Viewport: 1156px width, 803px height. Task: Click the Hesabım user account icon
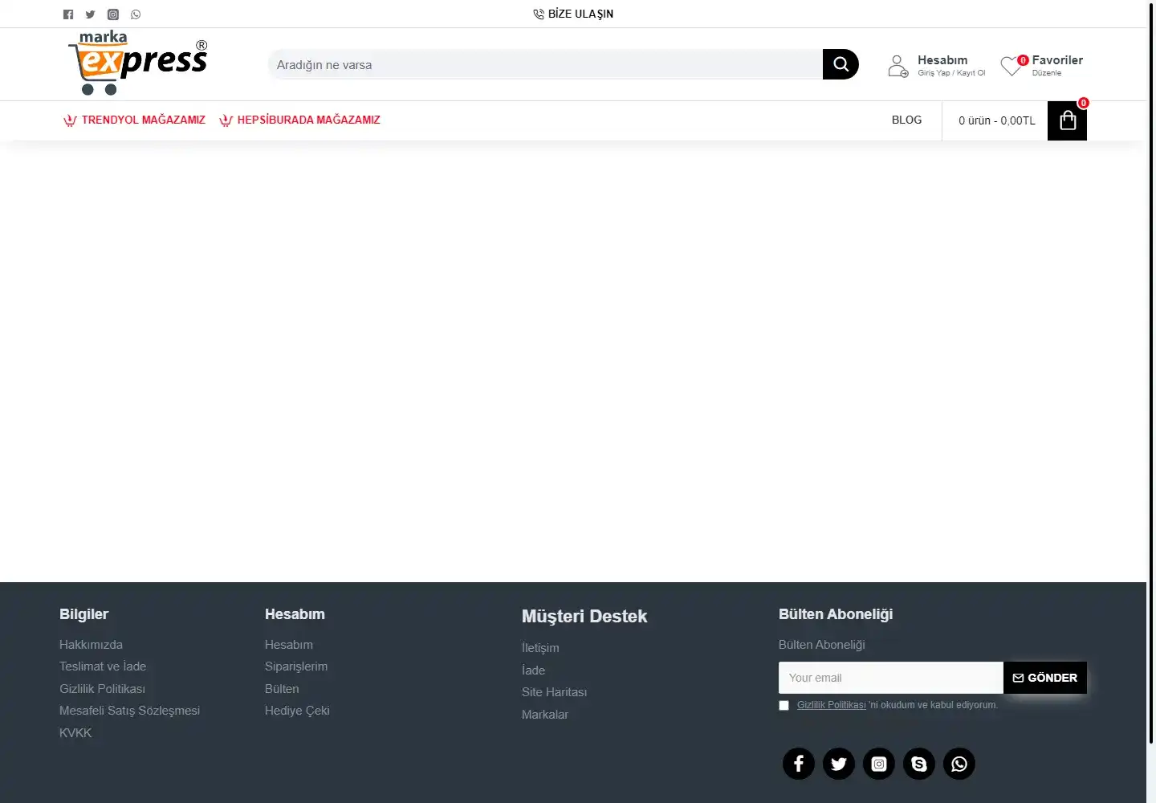point(898,66)
